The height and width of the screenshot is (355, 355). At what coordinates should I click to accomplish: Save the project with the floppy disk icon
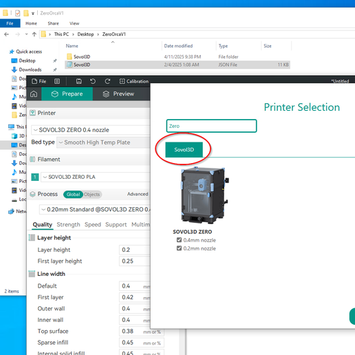tap(79, 81)
